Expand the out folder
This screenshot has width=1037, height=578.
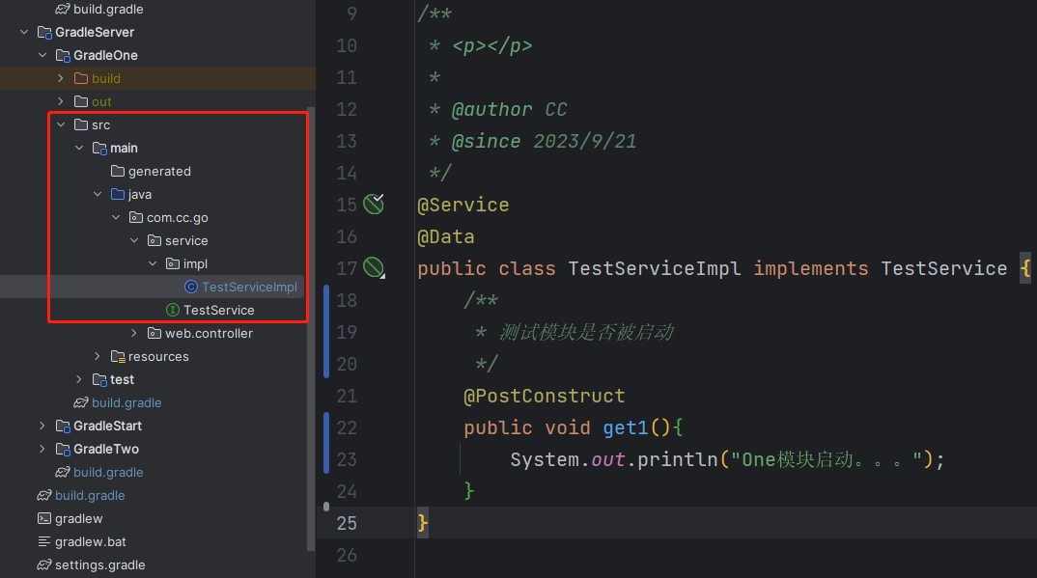61,101
